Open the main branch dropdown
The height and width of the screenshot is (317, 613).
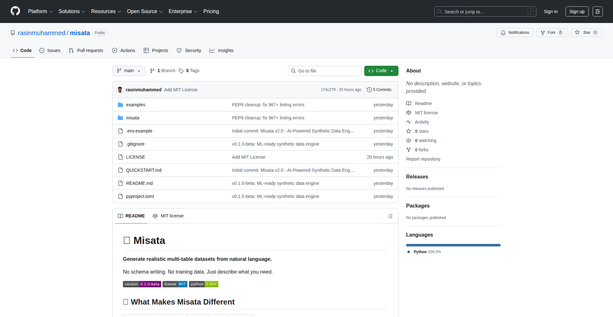click(129, 71)
